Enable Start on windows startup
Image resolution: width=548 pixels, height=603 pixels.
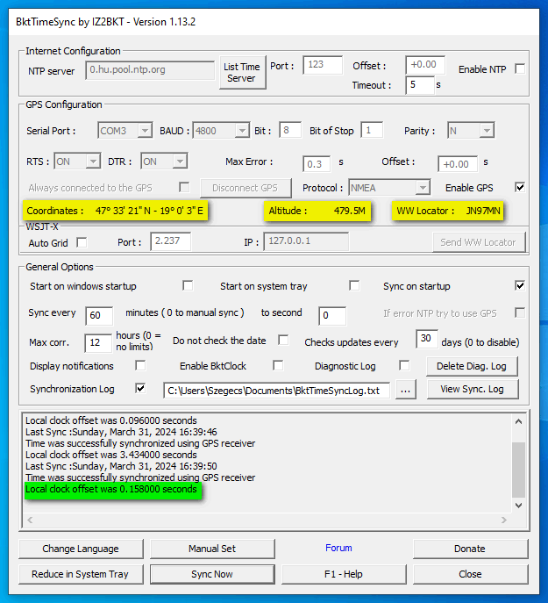click(188, 286)
